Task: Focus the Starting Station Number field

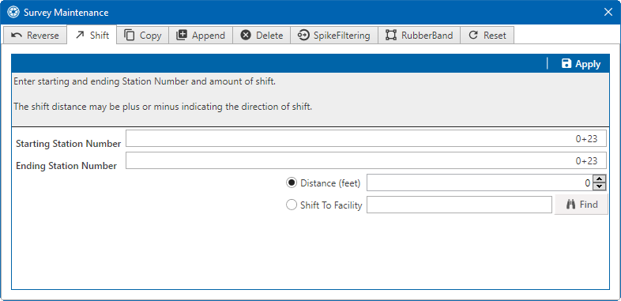Action: [366, 138]
